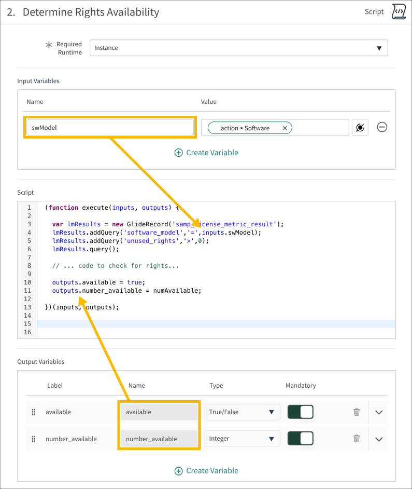Viewport: 412px width, 489px height.
Task: Open data pill picker for swModel
Action: click(x=360, y=127)
